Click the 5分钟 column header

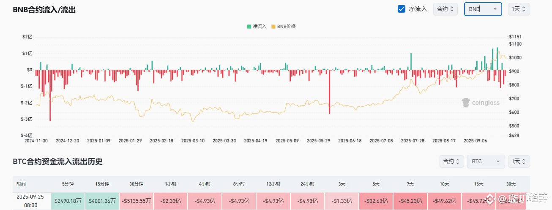[x=68, y=184]
